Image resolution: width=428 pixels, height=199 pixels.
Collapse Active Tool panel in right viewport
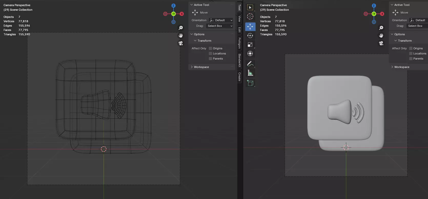click(392, 5)
